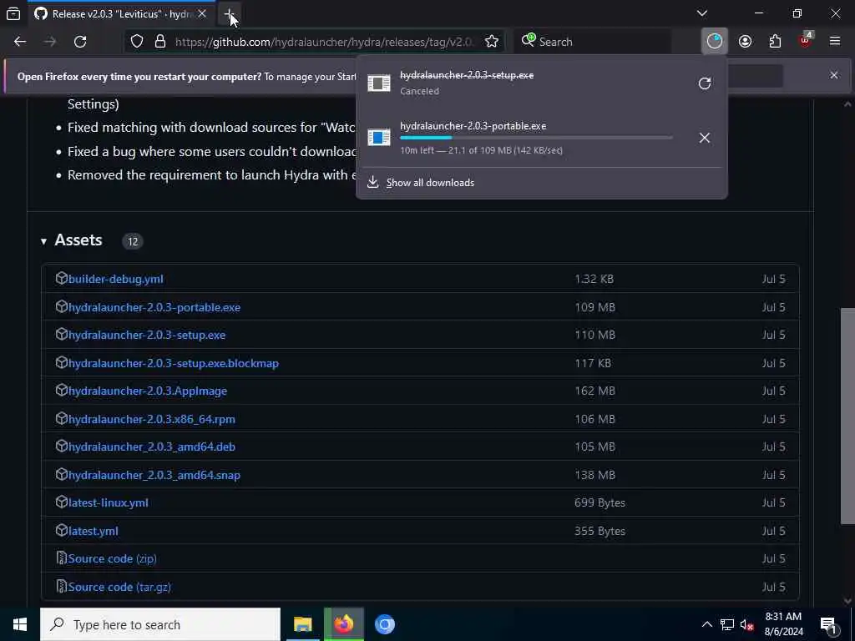Download Source code (zip)
The height and width of the screenshot is (641, 855).
click(x=113, y=558)
